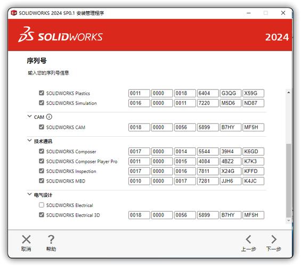The height and width of the screenshot is (266, 301).
Task: Close the installation manager window
Action: click(283, 13)
